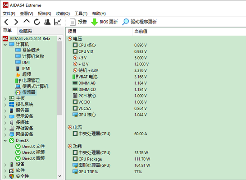Click the green BIOS 更新 arrow
Image resolution: width=246 pixels, height=180 pixels.
pyautogui.click(x=95, y=22)
